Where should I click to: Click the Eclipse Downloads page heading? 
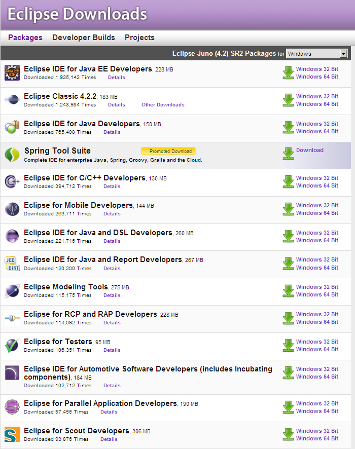tap(77, 14)
